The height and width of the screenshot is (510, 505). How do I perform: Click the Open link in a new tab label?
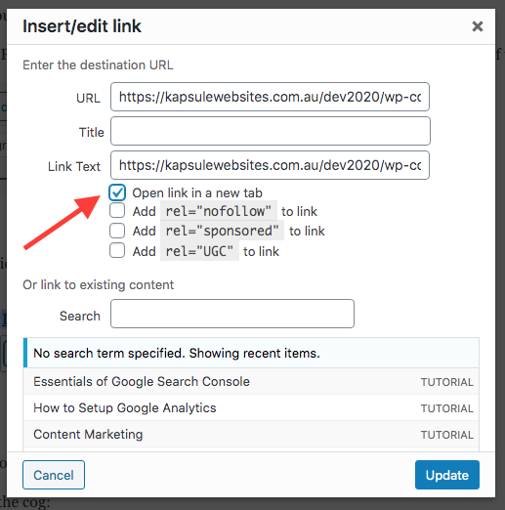click(197, 193)
